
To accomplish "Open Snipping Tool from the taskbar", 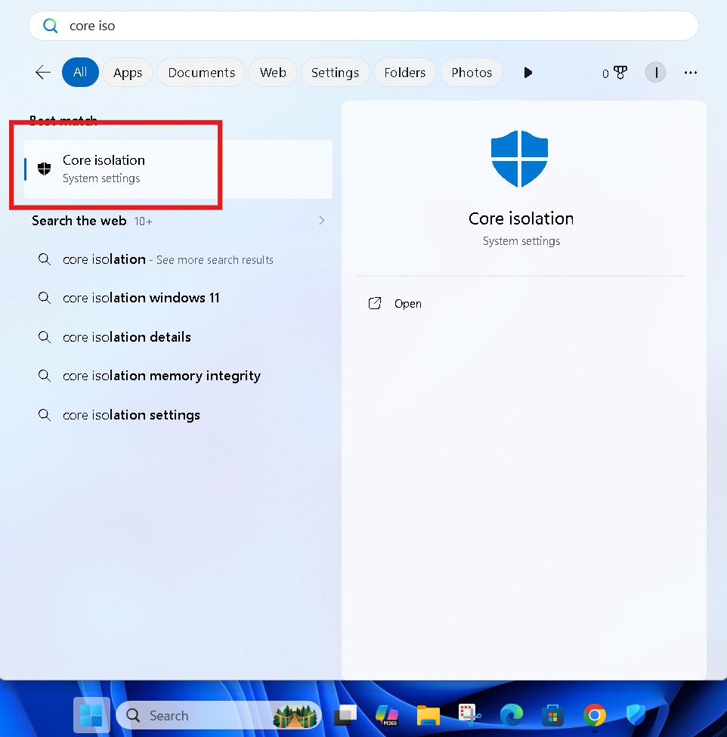I will 469,715.
